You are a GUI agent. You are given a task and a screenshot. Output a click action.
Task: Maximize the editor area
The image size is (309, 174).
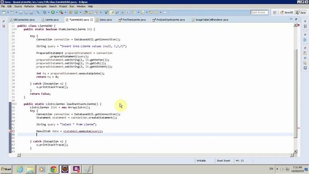point(296,19)
